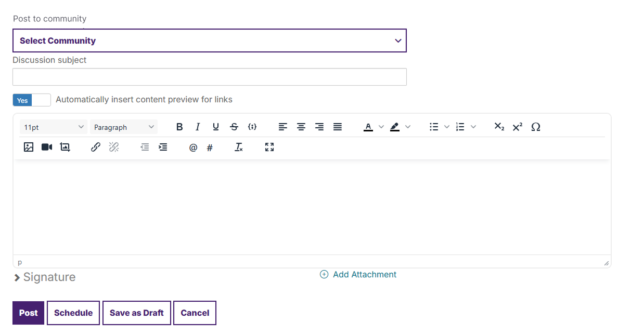The image size is (618, 335).
Task: Clear text formatting
Action: (x=239, y=147)
